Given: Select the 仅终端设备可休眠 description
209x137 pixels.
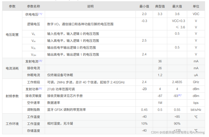Looking at the screenshot, I should (x=60, y=75).
